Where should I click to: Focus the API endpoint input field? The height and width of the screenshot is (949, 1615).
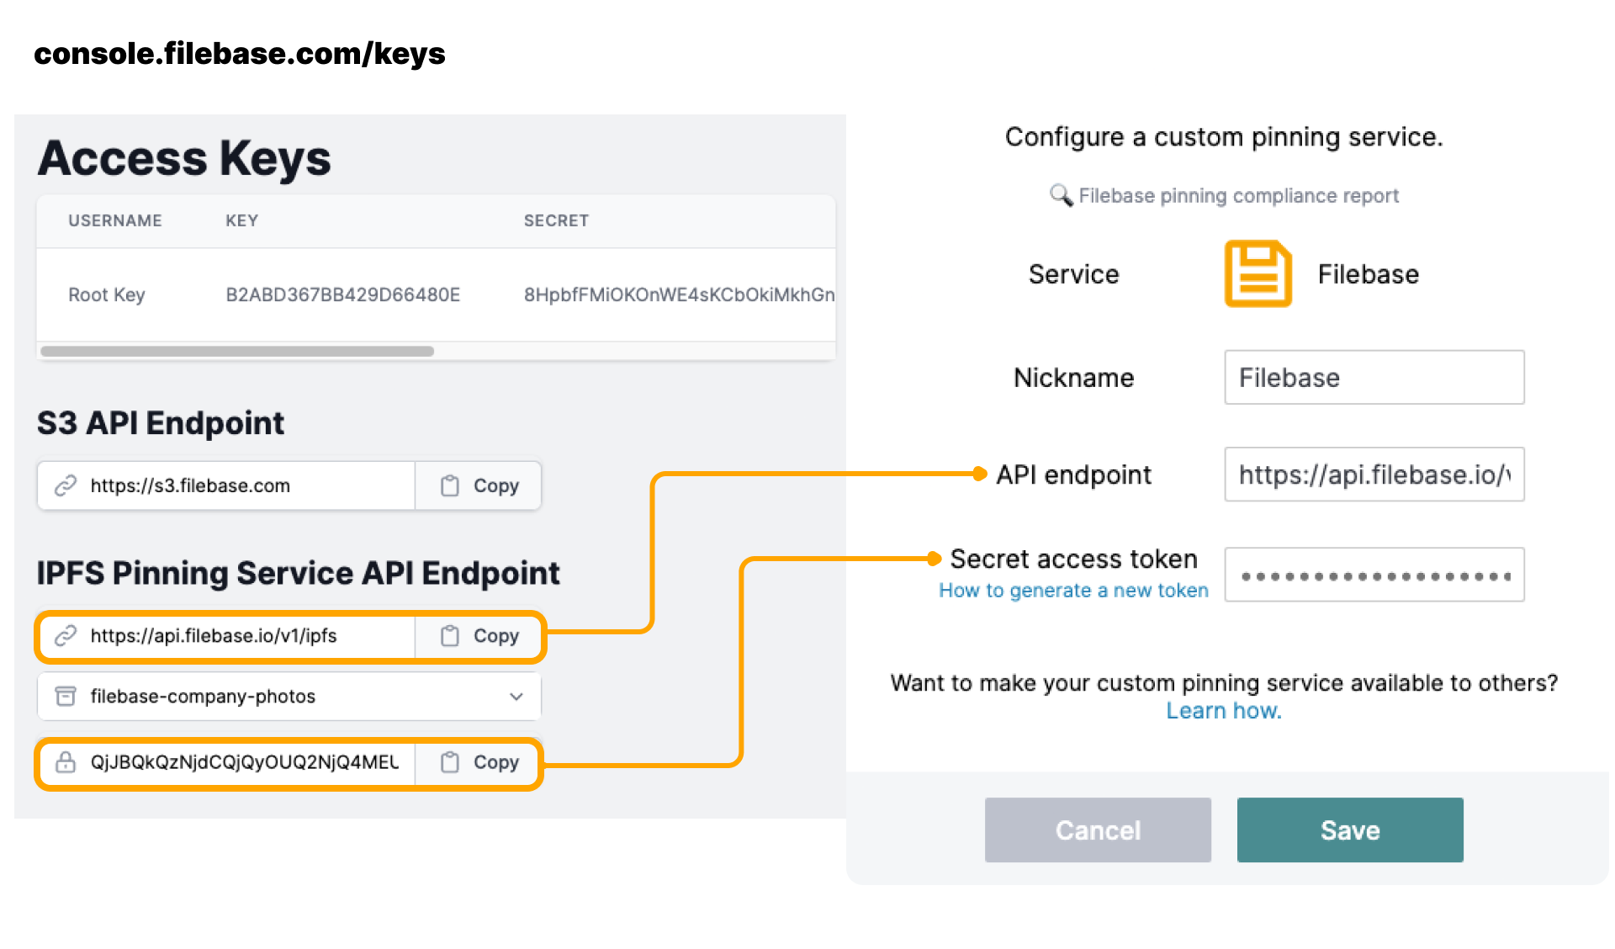click(x=1374, y=474)
